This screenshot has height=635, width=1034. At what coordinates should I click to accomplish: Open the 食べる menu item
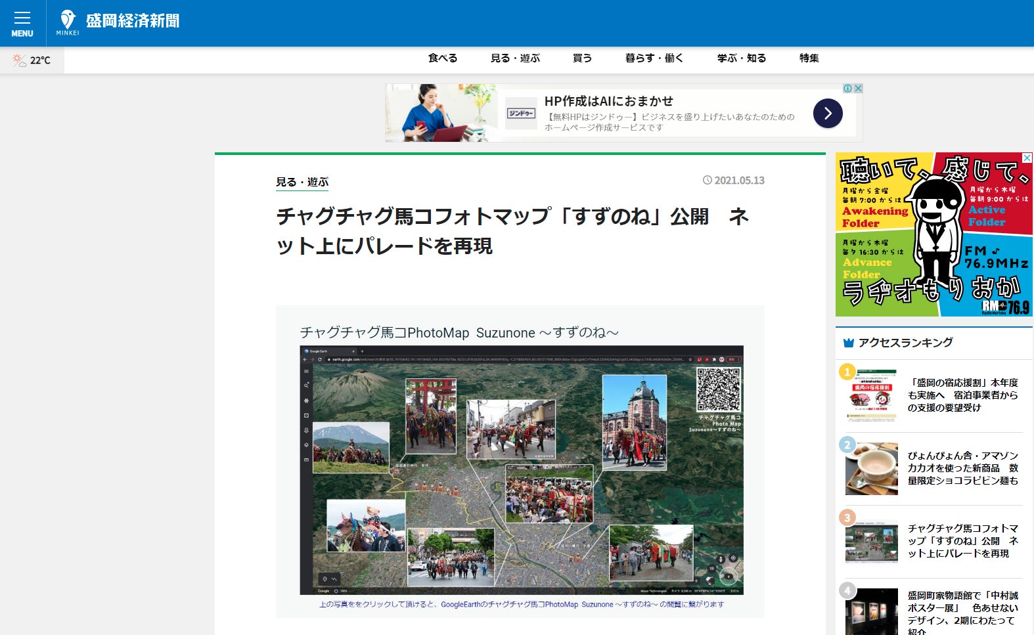coord(442,58)
